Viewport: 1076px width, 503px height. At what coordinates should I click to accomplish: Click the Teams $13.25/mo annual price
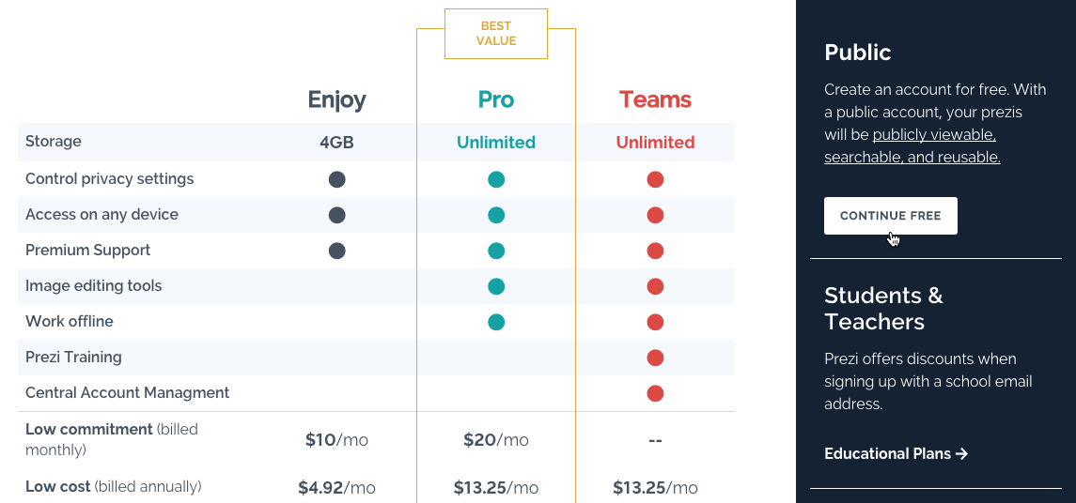pyautogui.click(x=655, y=488)
